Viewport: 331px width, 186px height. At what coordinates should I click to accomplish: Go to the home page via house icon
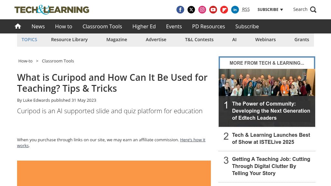pyautogui.click(x=18, y=26)
